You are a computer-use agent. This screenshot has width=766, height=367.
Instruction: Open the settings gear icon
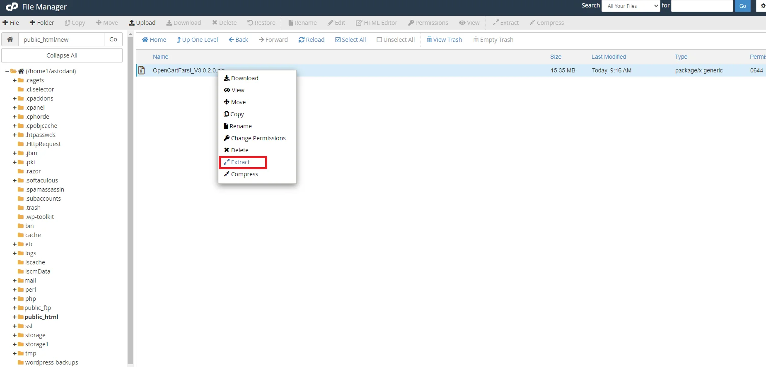coord(763,6)
